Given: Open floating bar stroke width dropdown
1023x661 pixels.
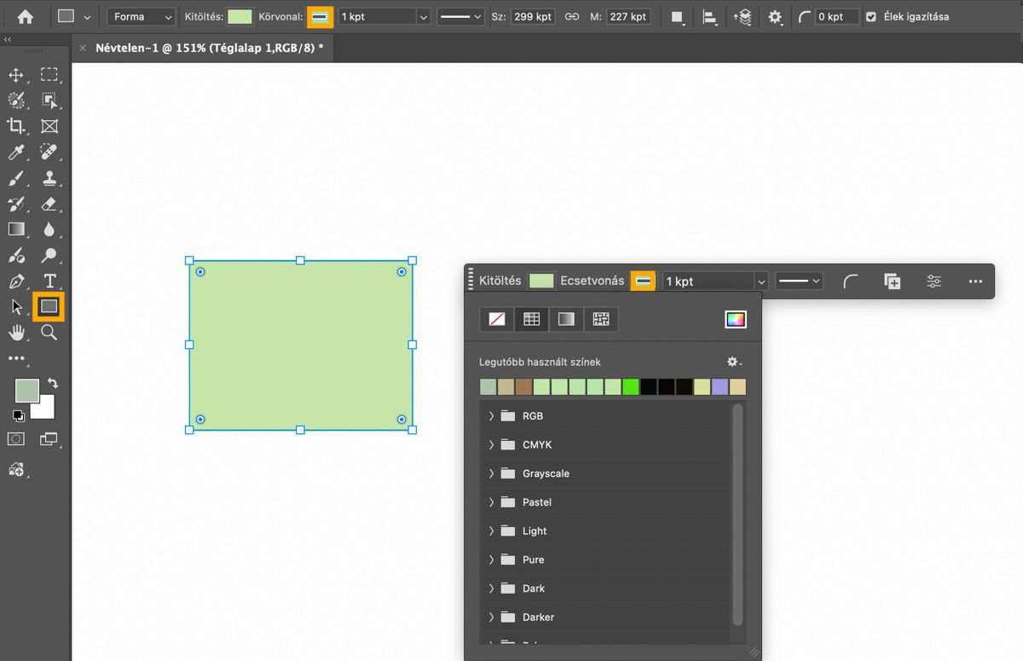Looking at the screenshot, I should pyautogui.click(x=760, y=281).
